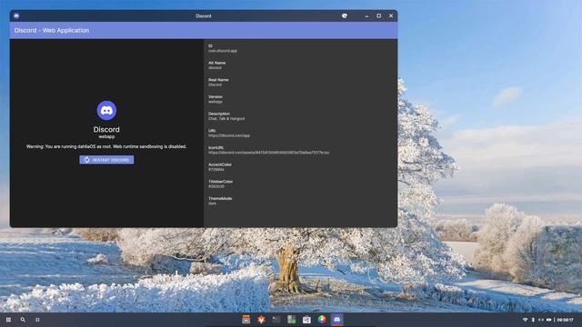Image resolution: width=582 pixels, height=327 pixels.
Task: Select the Version value 'webapp'
Action: pyautogui.click(x=216, y=102)
